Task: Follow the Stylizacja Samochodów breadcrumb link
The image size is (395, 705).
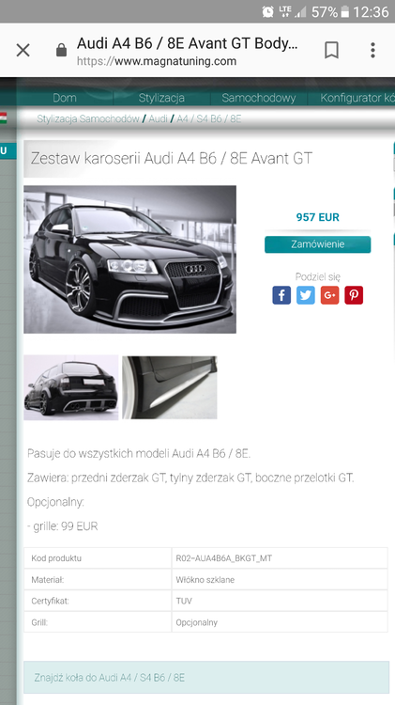Action: [88, 118]
